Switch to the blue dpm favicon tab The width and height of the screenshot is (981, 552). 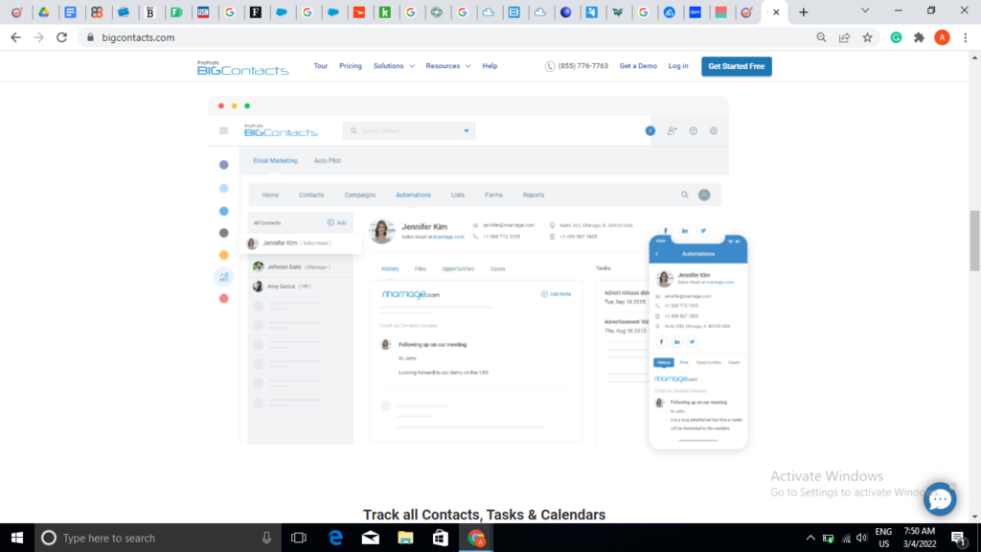(x=696, y=11)
